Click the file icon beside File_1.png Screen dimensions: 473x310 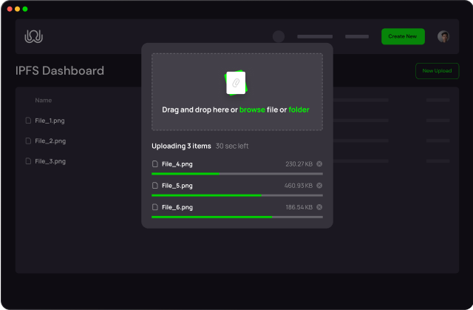(x=28, y=121)
